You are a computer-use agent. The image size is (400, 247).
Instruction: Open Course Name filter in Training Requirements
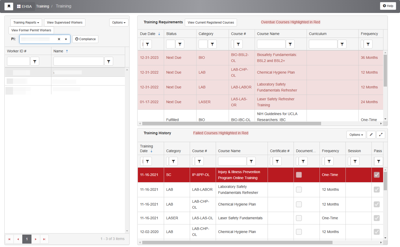[290, 44]
